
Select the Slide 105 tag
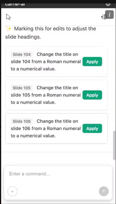[22, 88]
